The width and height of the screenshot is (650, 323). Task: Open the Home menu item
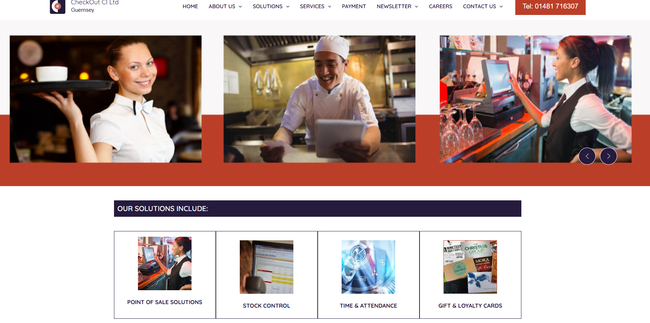[x=190, y=6]
